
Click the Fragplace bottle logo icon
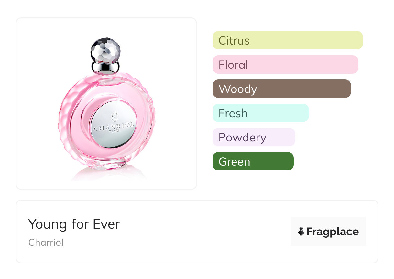301,232
